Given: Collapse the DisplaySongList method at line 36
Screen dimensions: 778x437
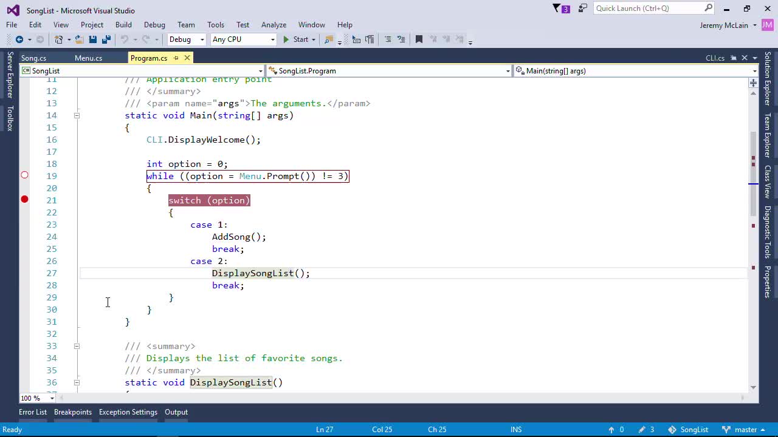Looking at the screenshot, I should click(77, 382).
